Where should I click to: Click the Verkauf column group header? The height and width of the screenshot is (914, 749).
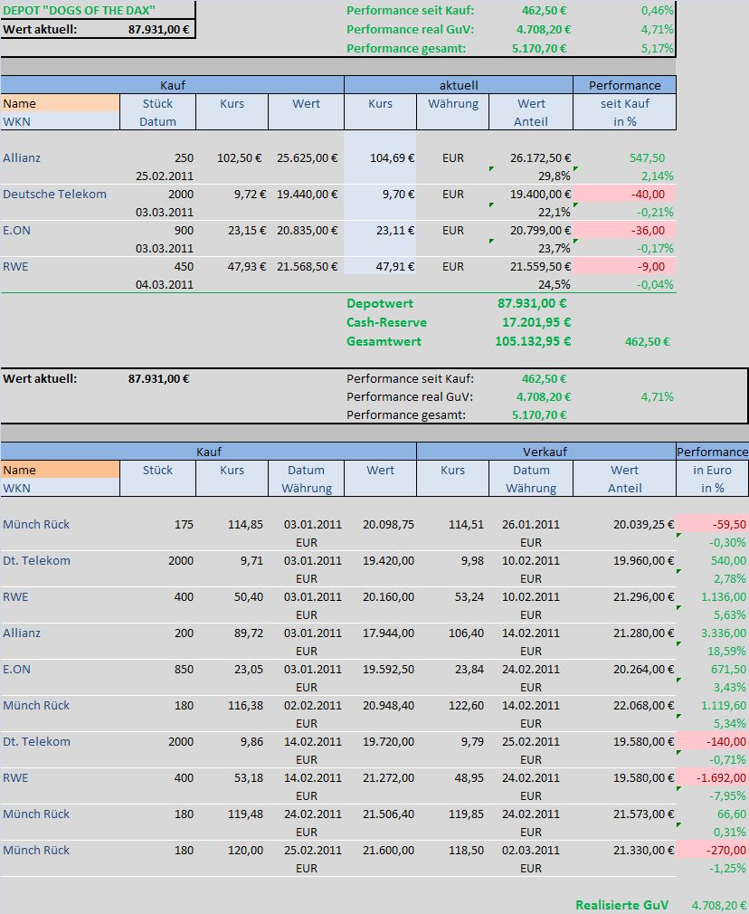(545, 452)
